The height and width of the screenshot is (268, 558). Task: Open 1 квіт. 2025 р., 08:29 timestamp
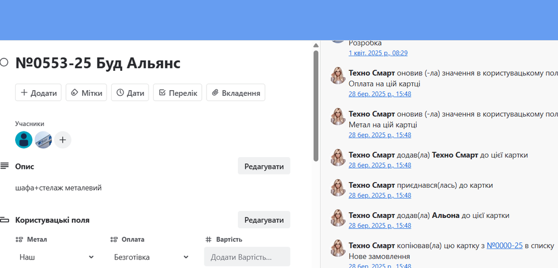pyautogui.click(x=378, y=53)
